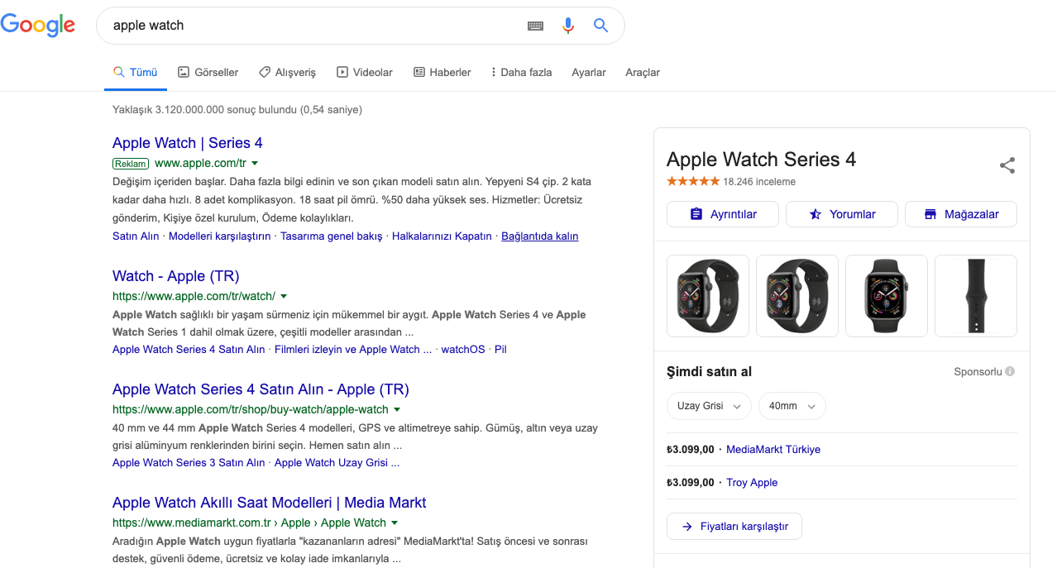This screenshot has height=568, width=1057.
Task: Open the Watch - Apple (TR) result
Action: coord(176,276)
